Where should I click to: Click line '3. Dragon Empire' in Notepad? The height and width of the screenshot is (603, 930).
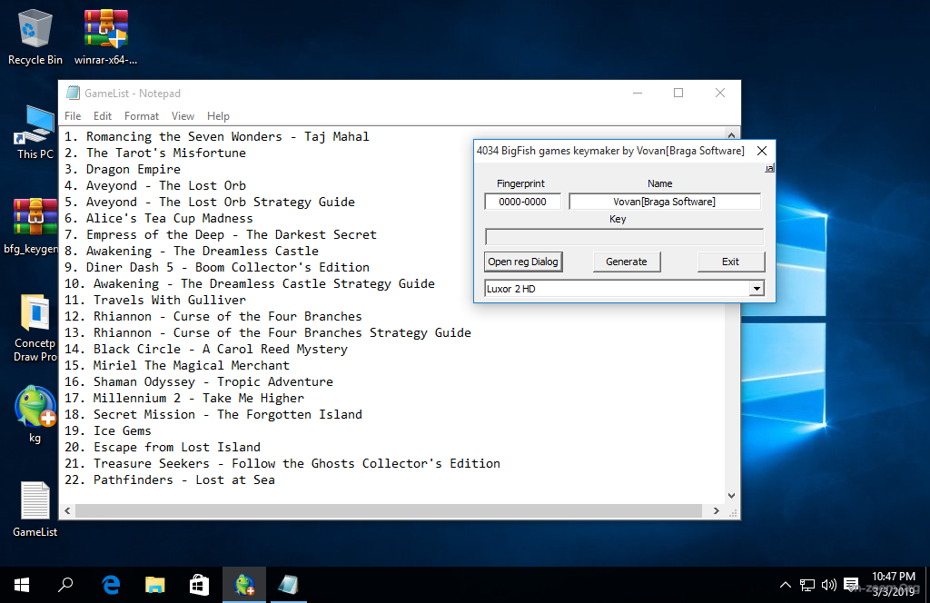click(123, 170)
